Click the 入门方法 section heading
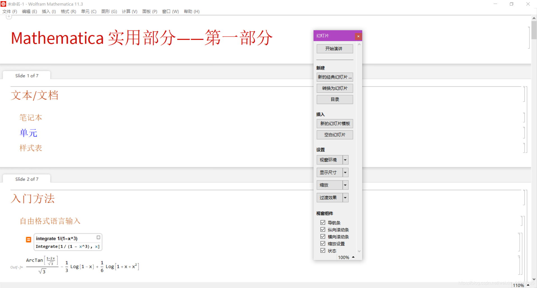 point(33,199)
